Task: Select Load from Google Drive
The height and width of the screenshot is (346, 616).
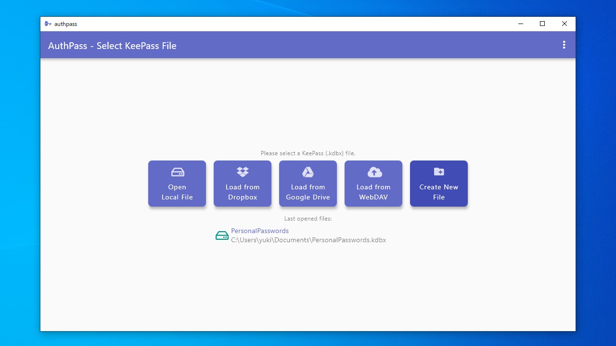Action: coord(308,184)
